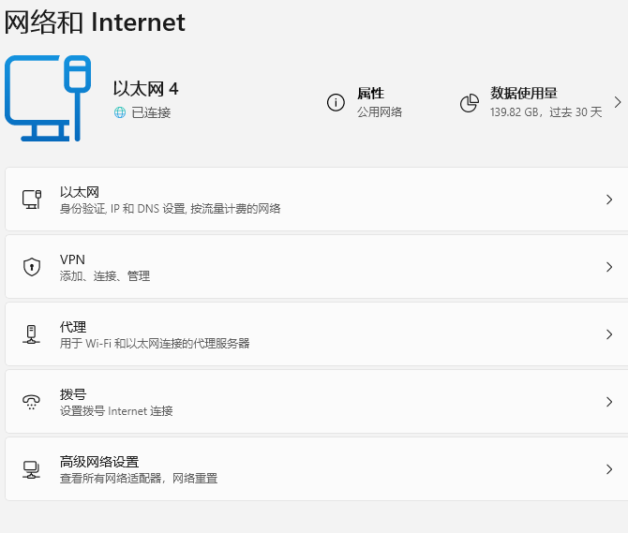The height and width of the screenshot is (533, 628).
Task: Click the pie chart icon for 数据使用量
Action: (x=470, y=102)
